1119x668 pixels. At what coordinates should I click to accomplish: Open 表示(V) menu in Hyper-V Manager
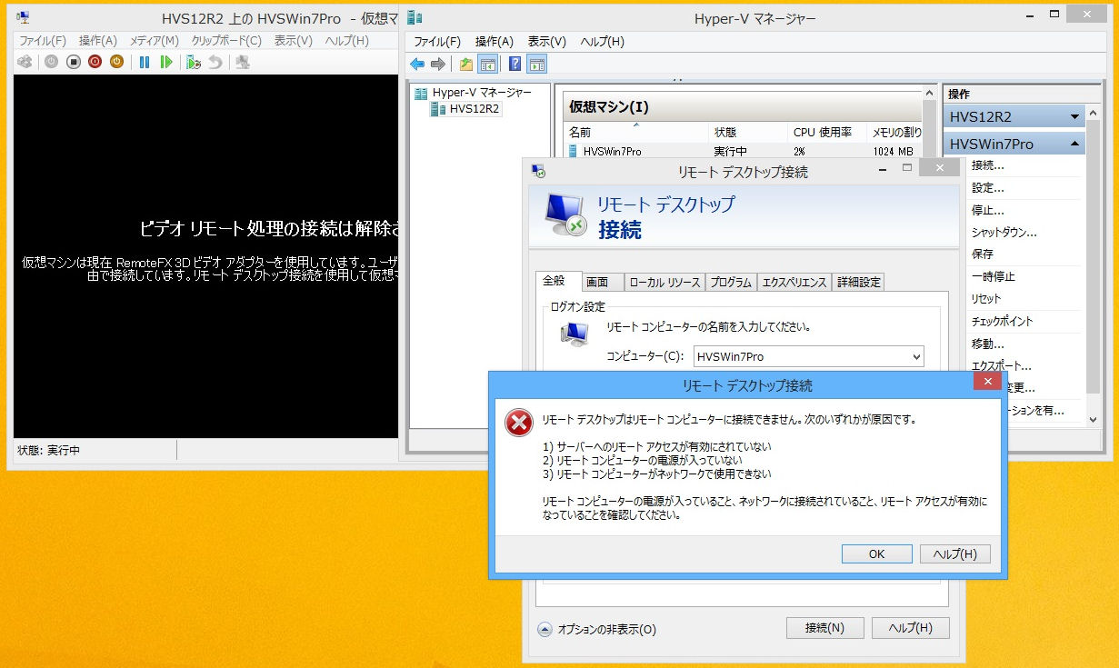click(547, 42)
